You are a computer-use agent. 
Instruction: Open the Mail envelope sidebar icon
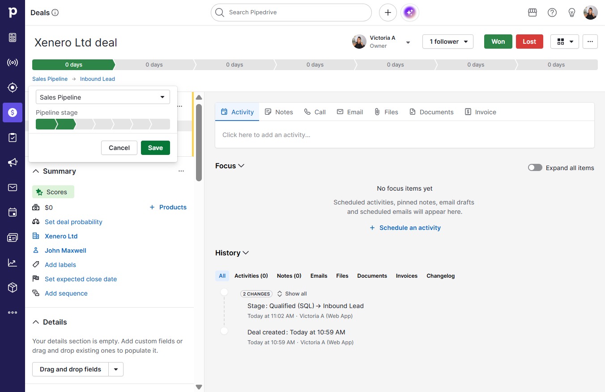pos(13,188)
